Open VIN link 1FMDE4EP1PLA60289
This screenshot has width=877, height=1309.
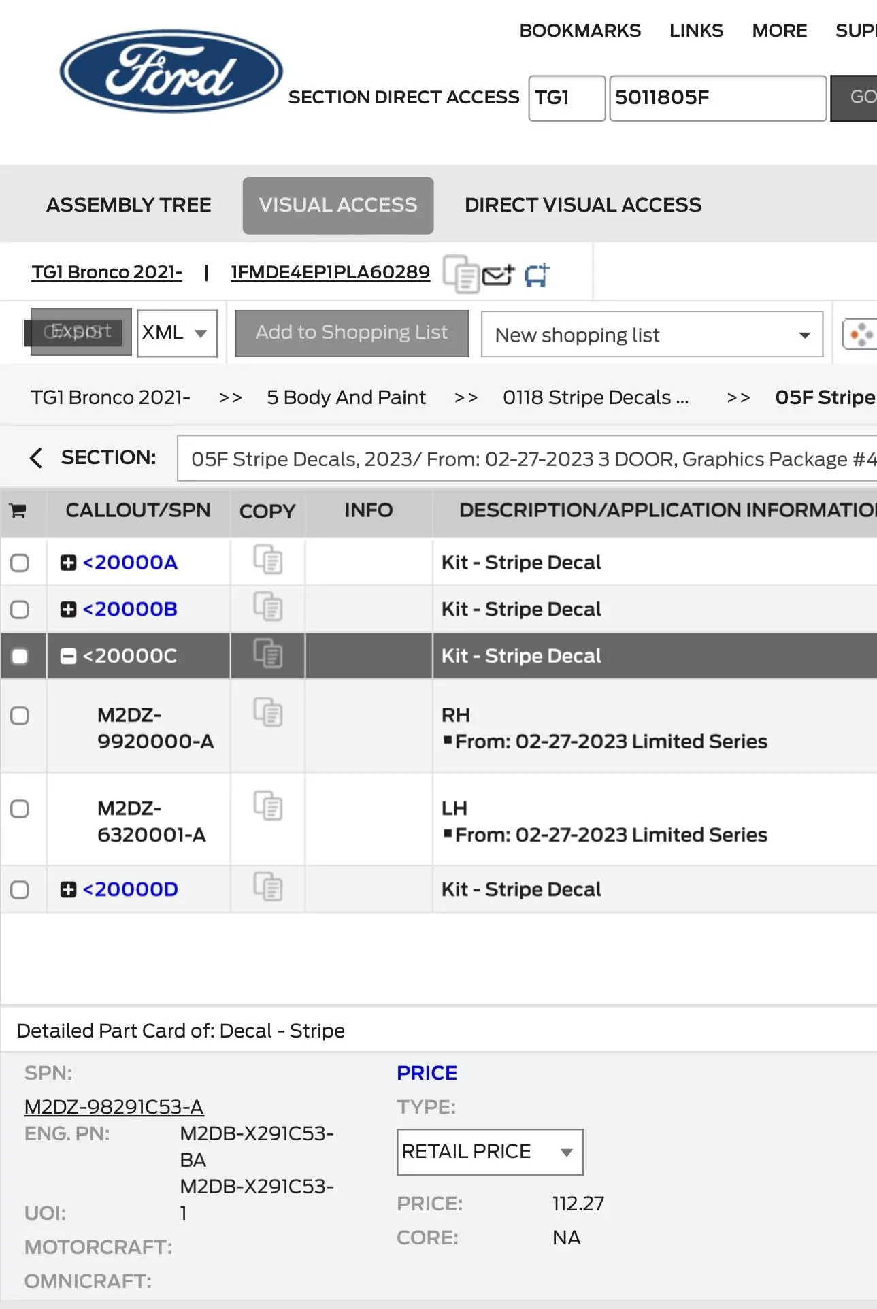pyautogui.click(x=330, y=272)
